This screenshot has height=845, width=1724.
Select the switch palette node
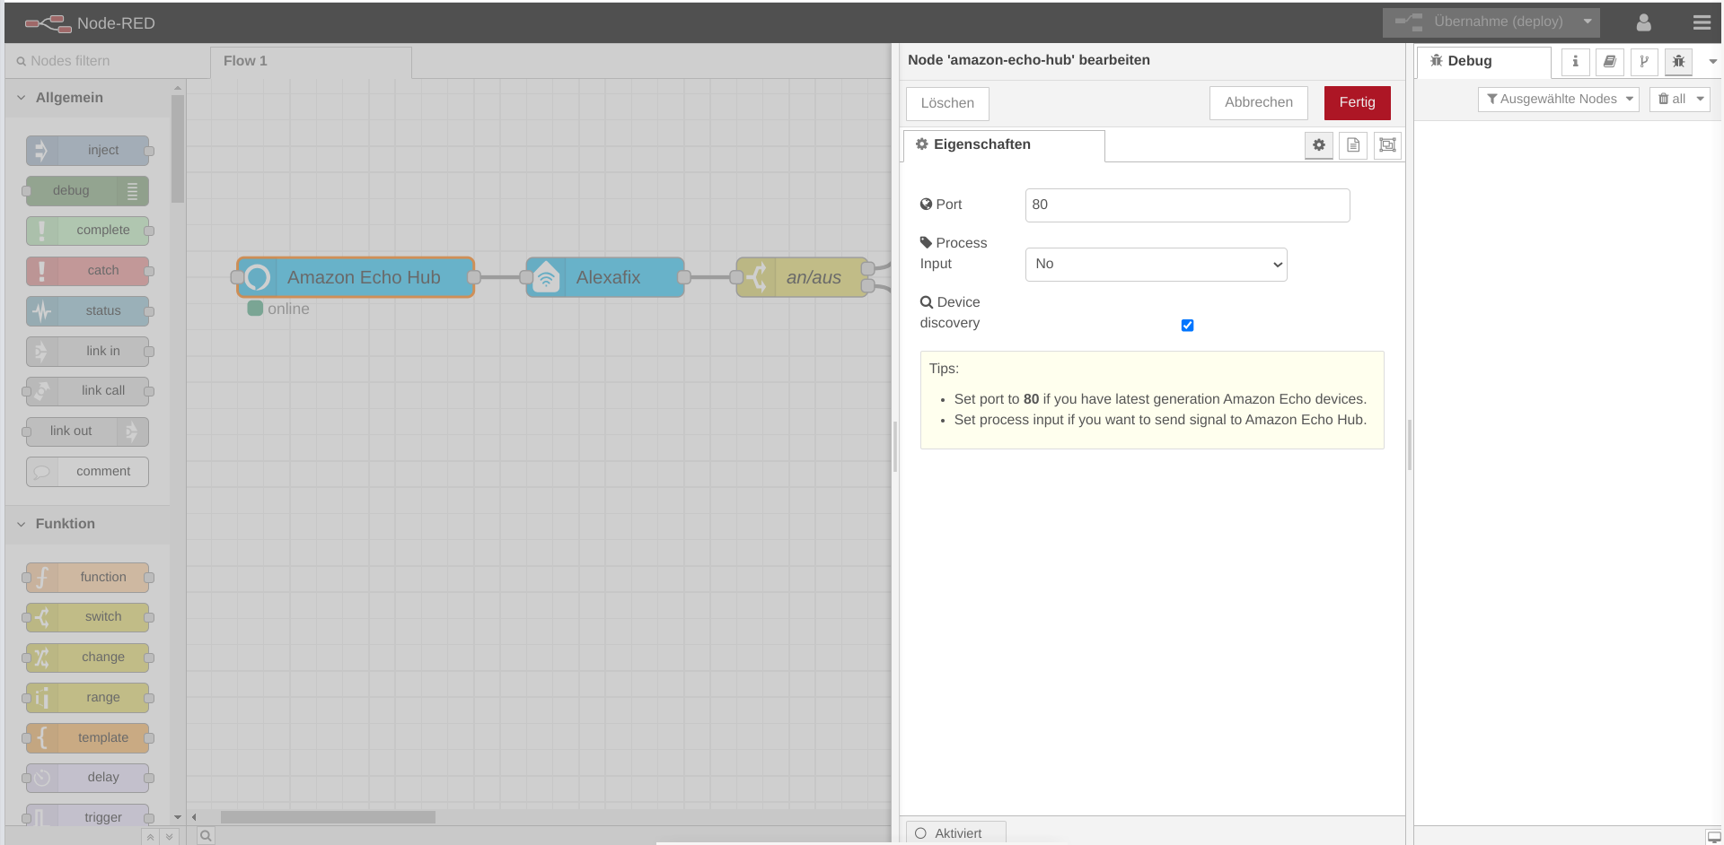[87, 617]
